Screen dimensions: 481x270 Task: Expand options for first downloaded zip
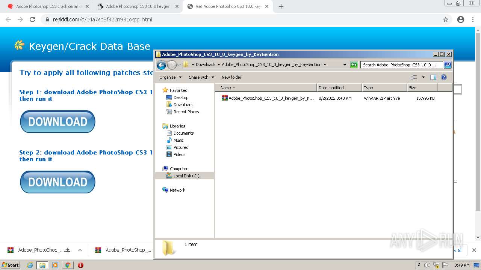tap(80, 250)
